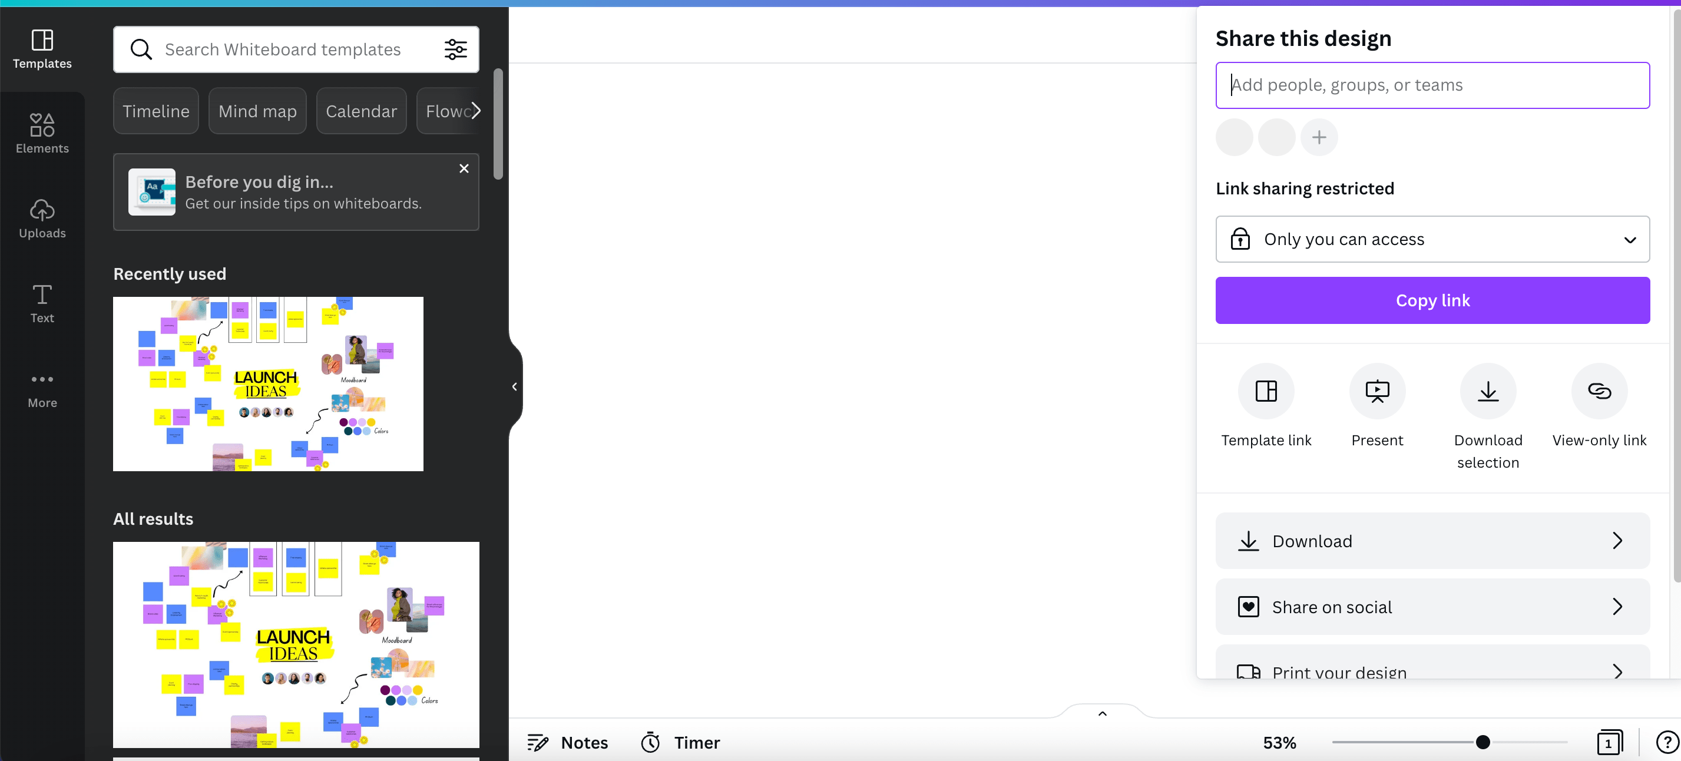Screen dimensions: 1681x761
Task: Expand the 'Only you can access' dropdown
Action: [x=1432, y=239]
